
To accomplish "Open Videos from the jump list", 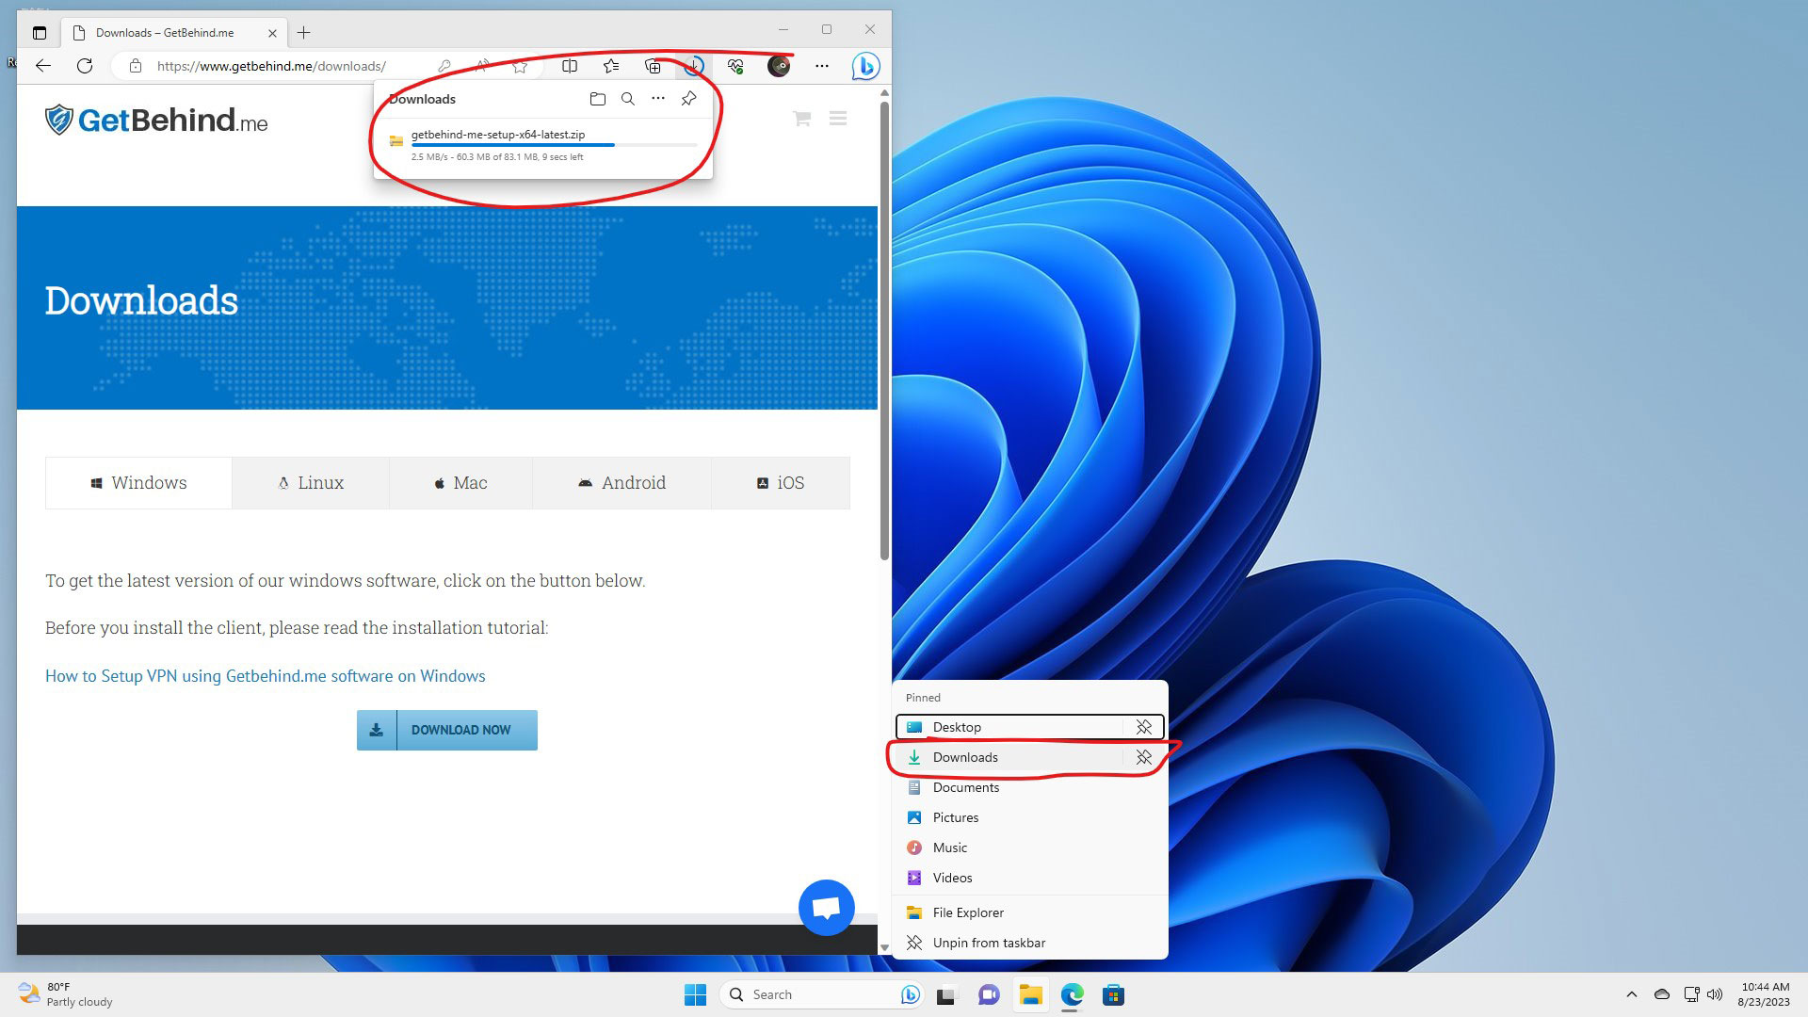I will 1030,878.
